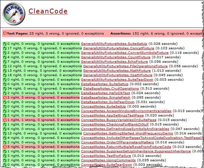Open ConceptNotes.AccessWindowsEnvironmentVariables link
The height and width of the screenshot is (168, 204).
[x=126, y=111]
